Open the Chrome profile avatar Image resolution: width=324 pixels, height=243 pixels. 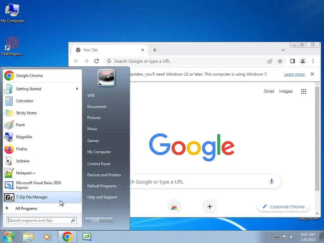(x=303, y=61)
